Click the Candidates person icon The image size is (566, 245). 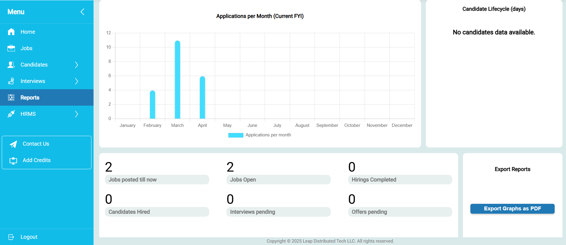pyautogui.click(x=11, y=65)
